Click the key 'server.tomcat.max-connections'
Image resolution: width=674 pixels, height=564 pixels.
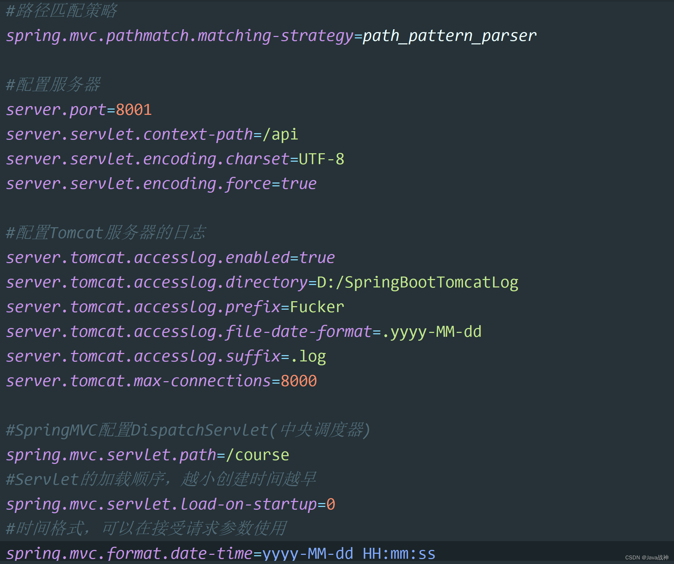pos(139,381)
